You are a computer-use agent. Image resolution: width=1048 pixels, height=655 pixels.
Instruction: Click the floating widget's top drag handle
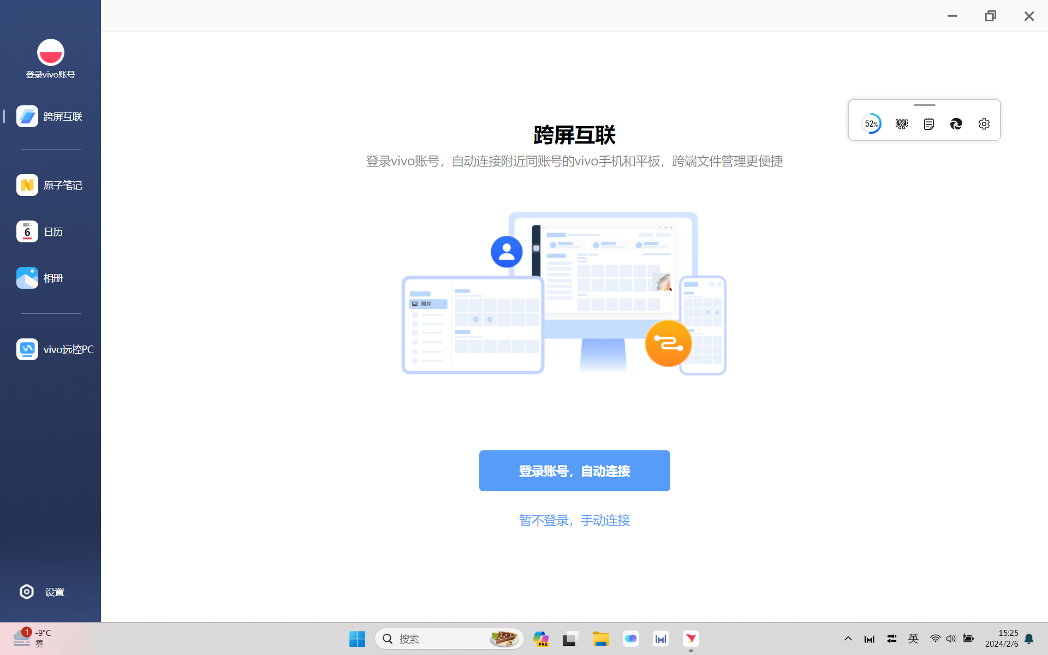[x=925, y=105]
